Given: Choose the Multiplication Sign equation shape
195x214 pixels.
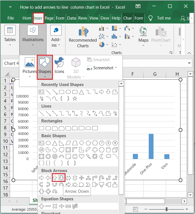Looking at the screenshot, I should [x=55, y=206].
